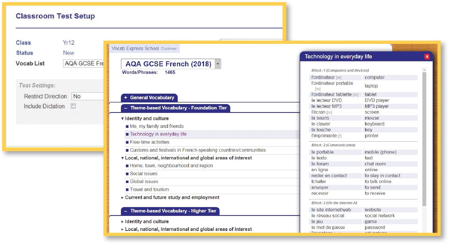Click the word l'écran in Block 1
This screenshot has height=244, width=449.
tap(318, 112)
